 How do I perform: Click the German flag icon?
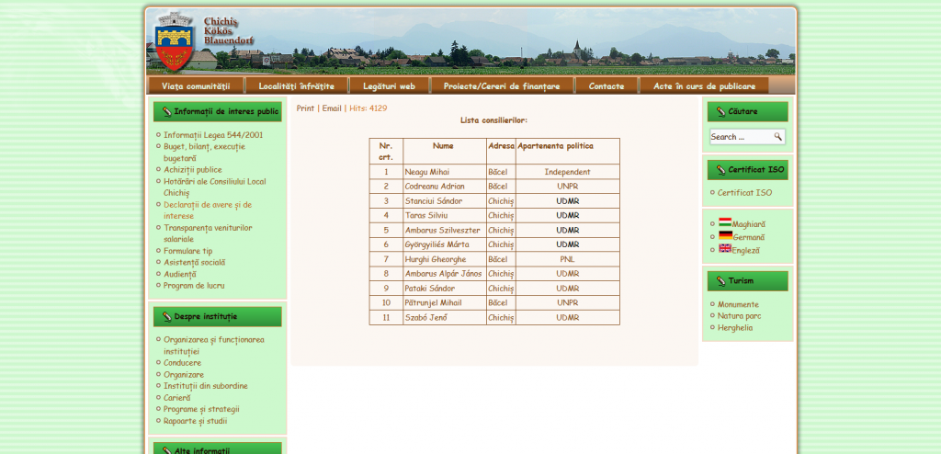click(724, 236)
